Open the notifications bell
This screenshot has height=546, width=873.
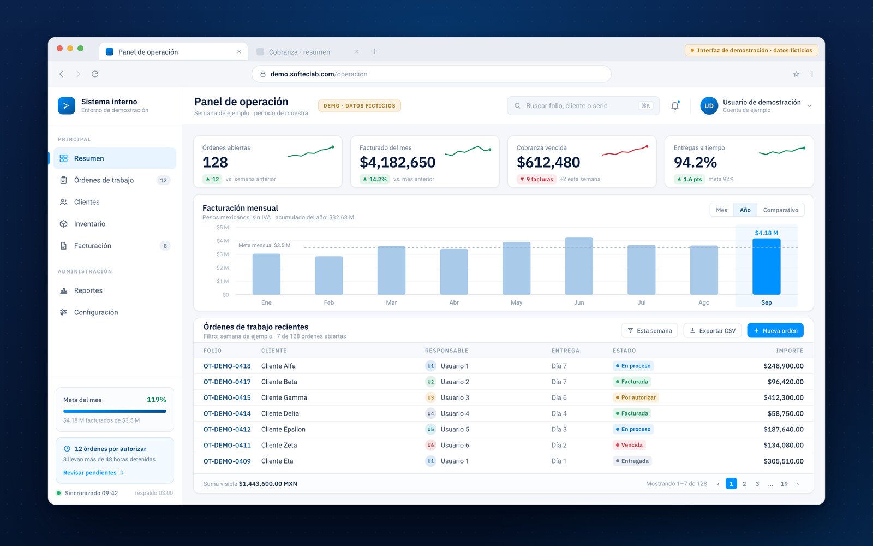click(675, 106)
